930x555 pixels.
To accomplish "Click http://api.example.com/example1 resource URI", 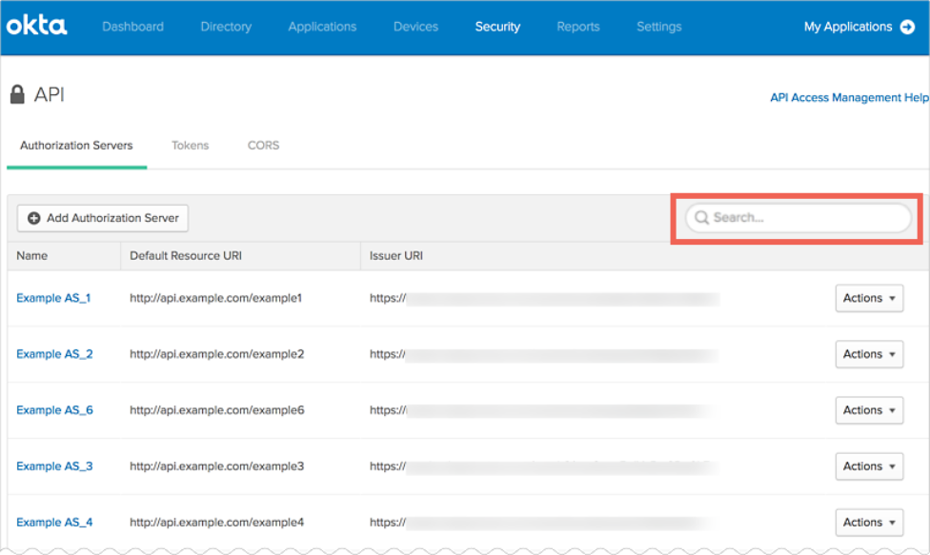I will tap(216, 298).
